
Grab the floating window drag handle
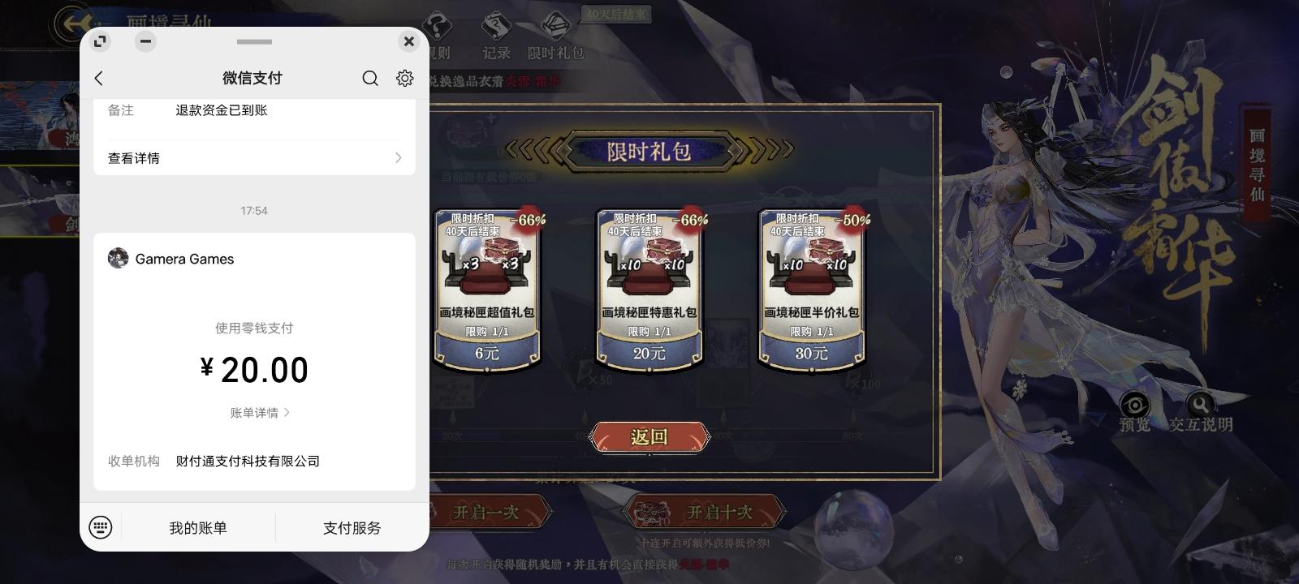[x=254, y=41]
